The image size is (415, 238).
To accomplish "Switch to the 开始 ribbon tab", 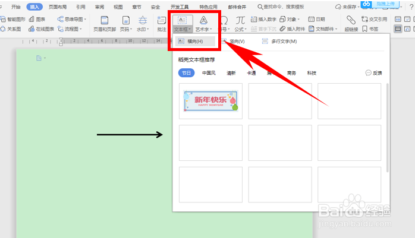I will [16, 7].
